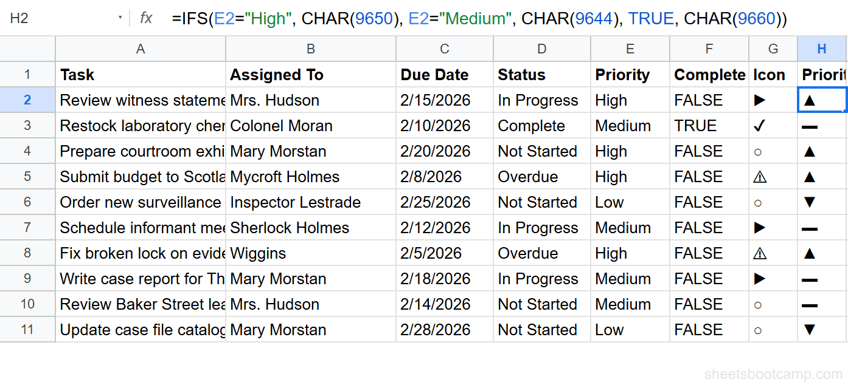The image size is (848, 385).
Task: Click the Task header cell A1
Action: [x=140, y=75]
